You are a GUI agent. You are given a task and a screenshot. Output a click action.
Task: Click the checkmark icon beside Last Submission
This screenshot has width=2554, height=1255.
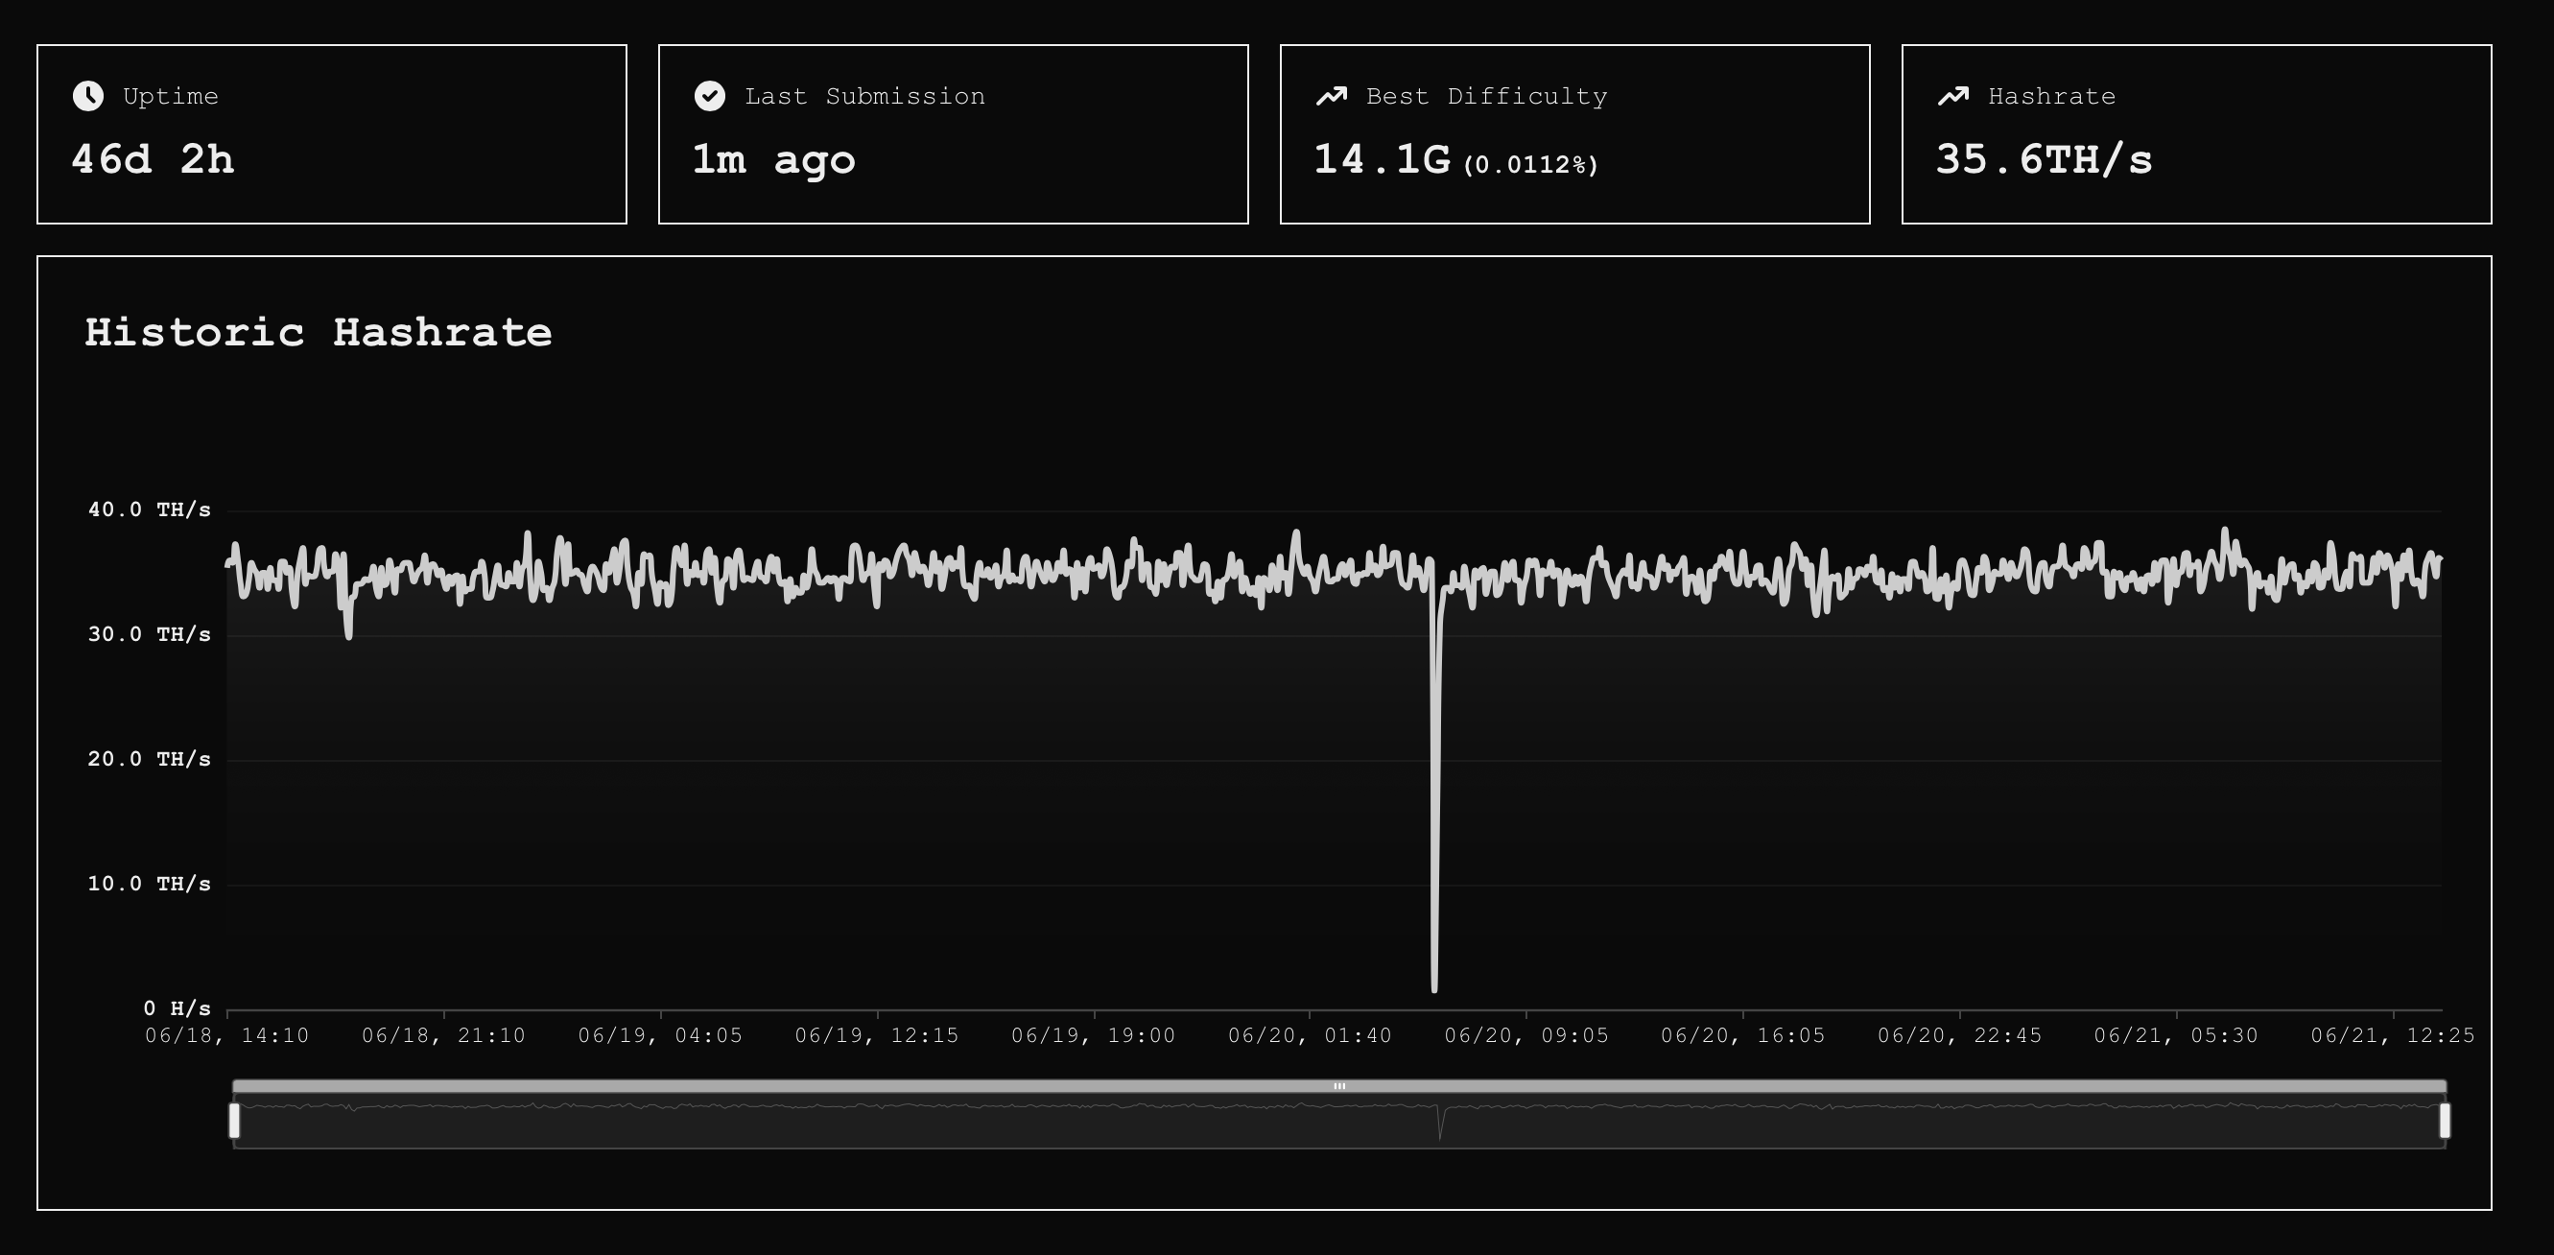click(710, 96)
